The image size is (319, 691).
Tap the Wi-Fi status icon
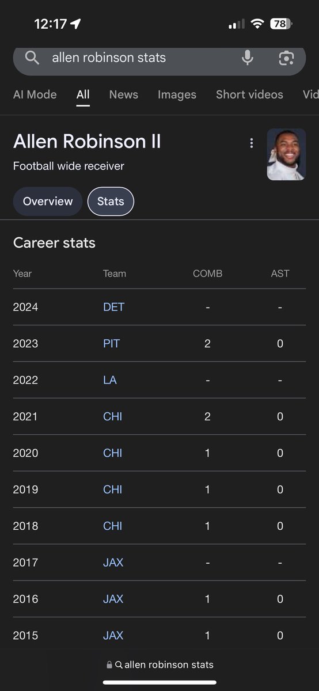click(257, 24)
